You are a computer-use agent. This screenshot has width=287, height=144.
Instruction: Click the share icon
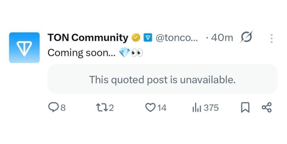click(267, 108)
